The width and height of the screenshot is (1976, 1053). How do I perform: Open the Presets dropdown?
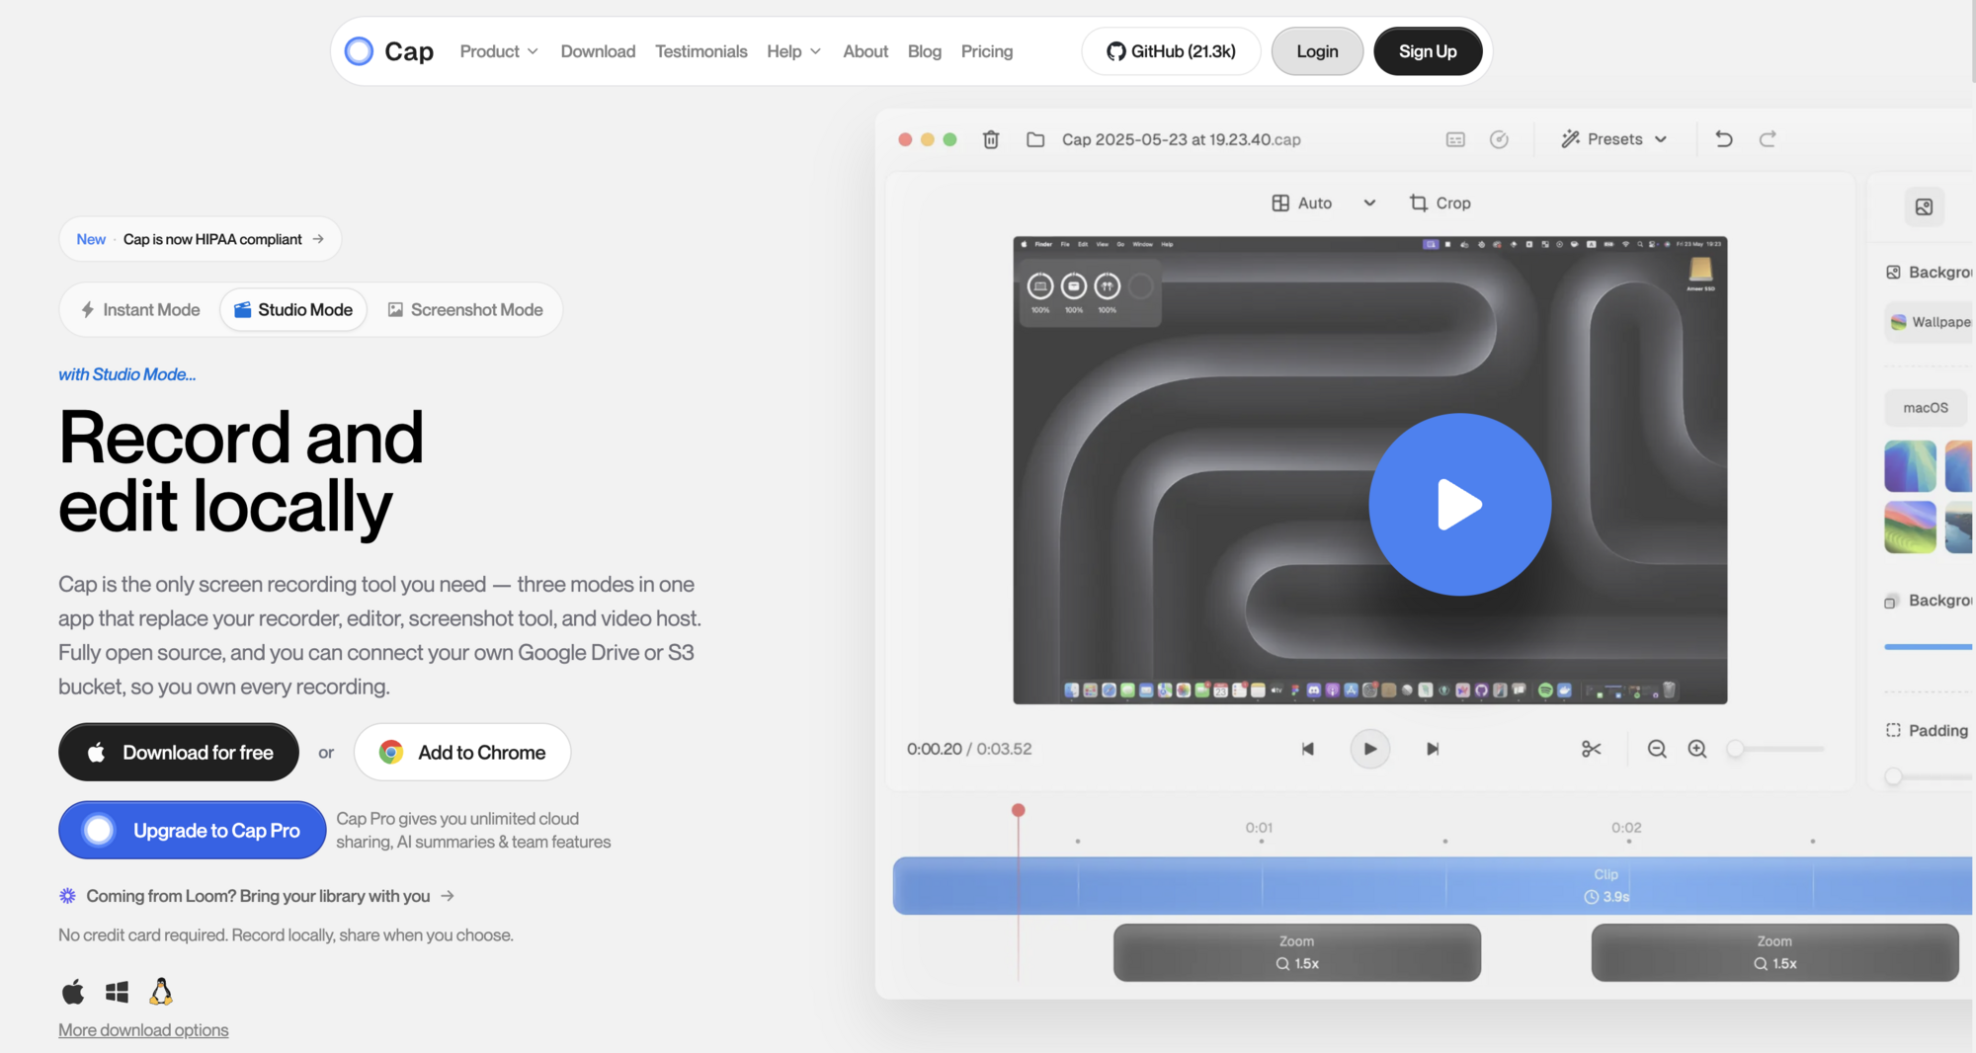click(1614, 139)
